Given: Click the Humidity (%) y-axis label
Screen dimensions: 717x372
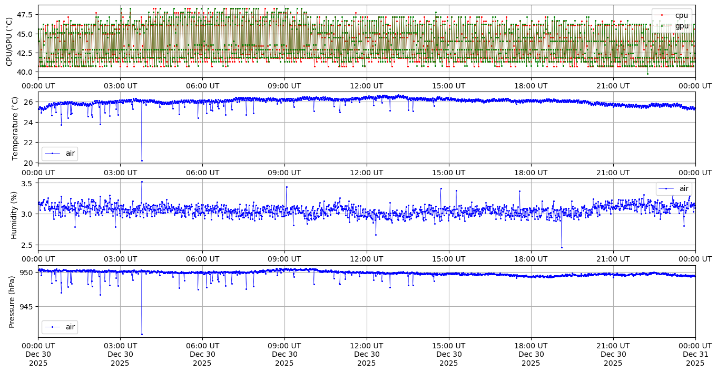Looking at the screenshot, I should point(14,215).
